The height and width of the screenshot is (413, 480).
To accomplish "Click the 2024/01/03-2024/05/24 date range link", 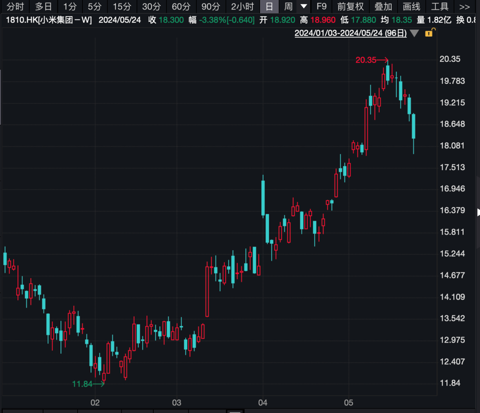I will pos(350,33).
